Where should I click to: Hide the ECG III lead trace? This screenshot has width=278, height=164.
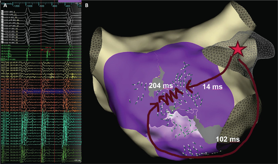click(x=2, y=17)
